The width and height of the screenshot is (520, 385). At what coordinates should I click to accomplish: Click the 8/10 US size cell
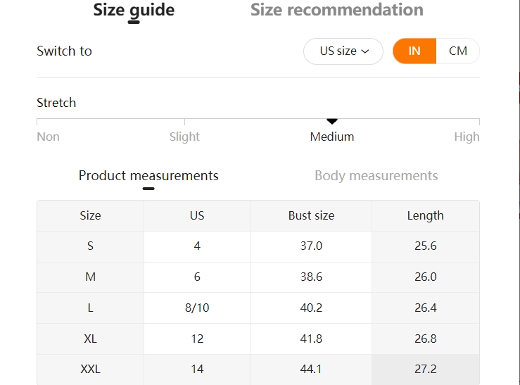[x=197, y=308]
